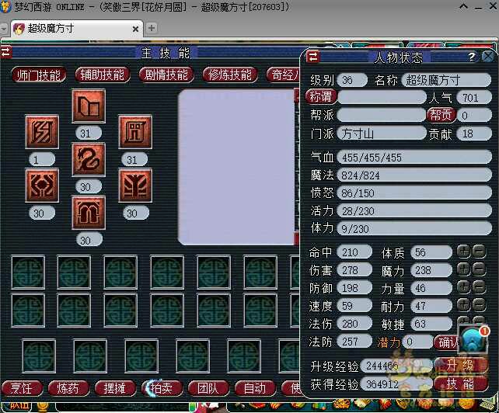Decrease 力量 with the minus button
The height and width of the screenshot is (413, 499).
(x=479, y=287)
